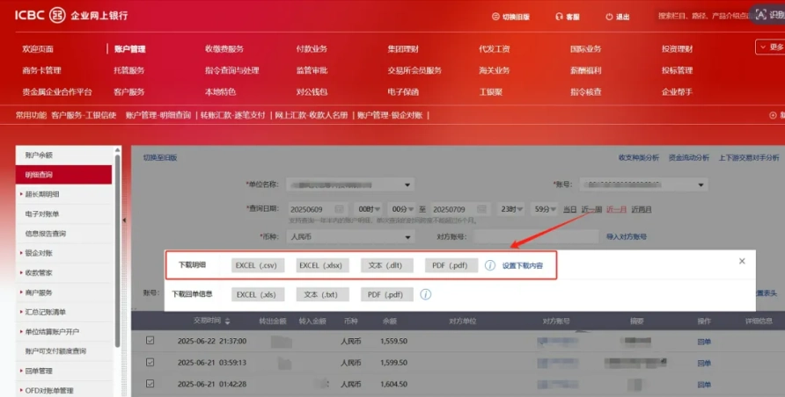Open 对公钱包 in navigation

pyautogui.click(x=312, y=92)
